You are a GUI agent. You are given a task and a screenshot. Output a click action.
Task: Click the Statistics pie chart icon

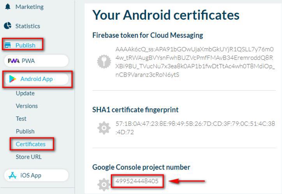coord(7,26)
